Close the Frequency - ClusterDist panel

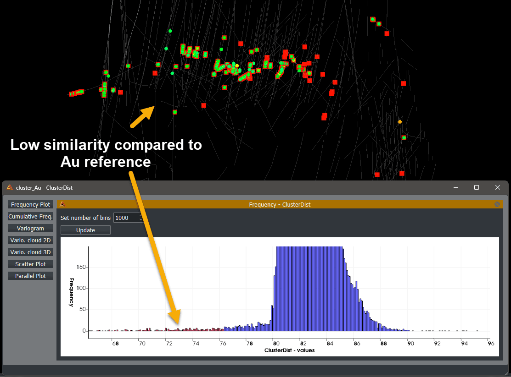point(497,204)
